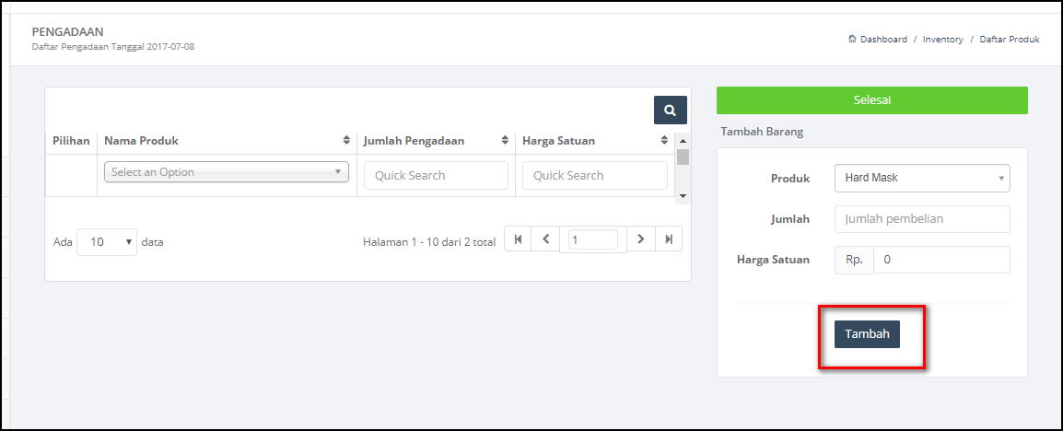1063x431 pixels.
Task: Focus the Jumlah pembelian input field
Action: [x=922, y=219]
